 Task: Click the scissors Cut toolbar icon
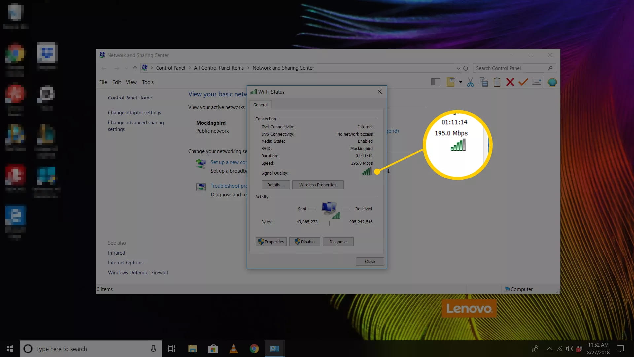470,82
